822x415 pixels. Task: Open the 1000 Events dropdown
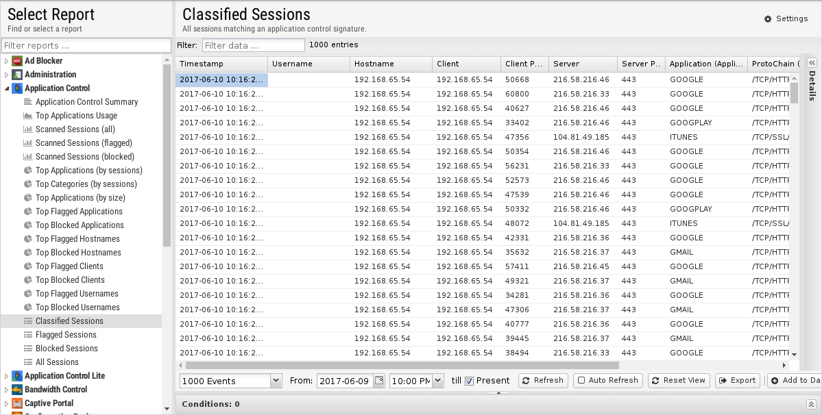point(276,381)
